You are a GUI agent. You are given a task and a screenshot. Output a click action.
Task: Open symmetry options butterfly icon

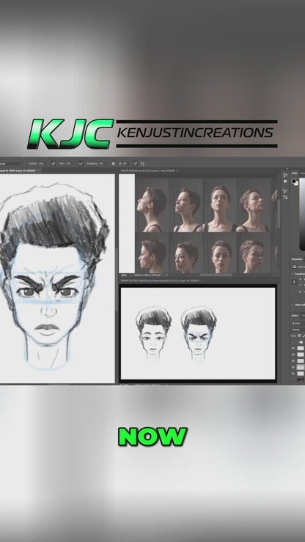(142, 163)
